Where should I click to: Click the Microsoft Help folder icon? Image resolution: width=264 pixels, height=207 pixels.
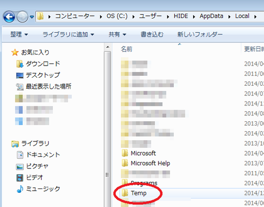125,163
